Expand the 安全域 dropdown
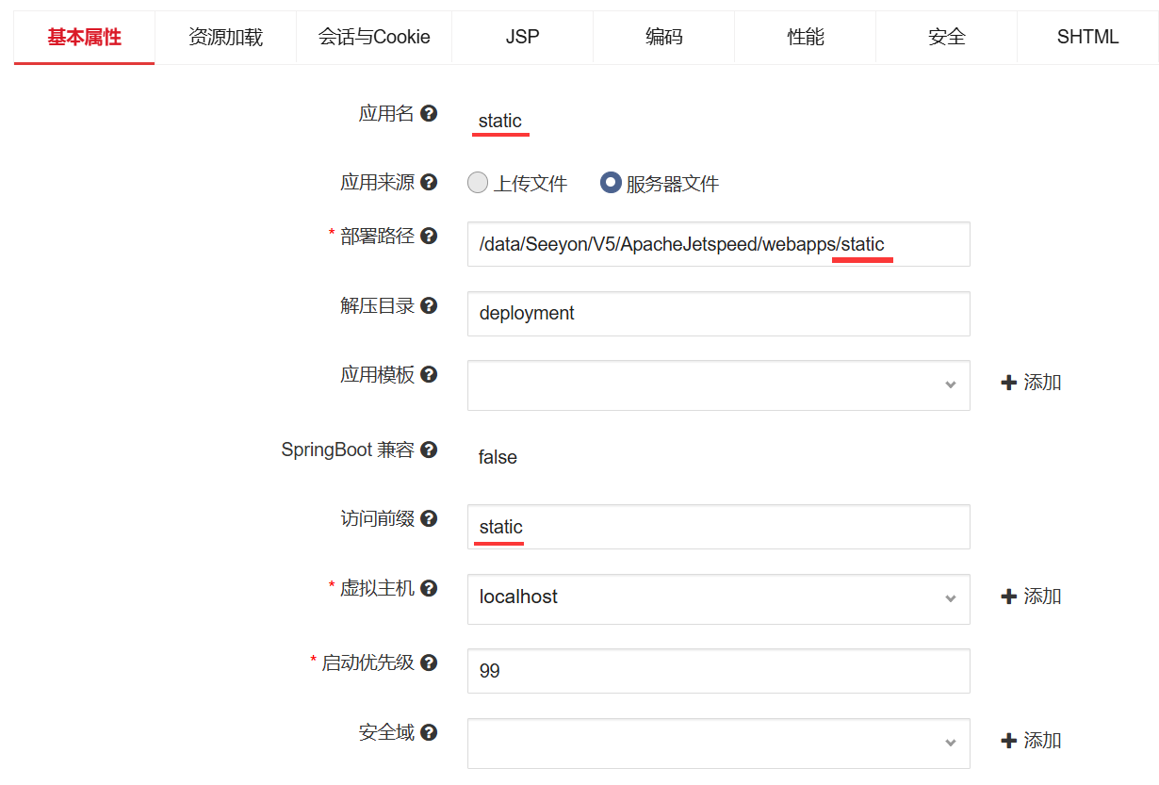This screenshot has height=785, width=1159. tap(718, 744)
